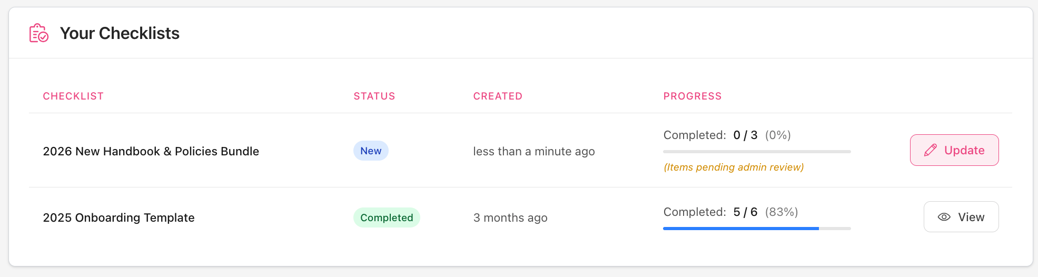Click the PROGRESS column header
This screenshot has height=277, width=1038.
(692, 96)
